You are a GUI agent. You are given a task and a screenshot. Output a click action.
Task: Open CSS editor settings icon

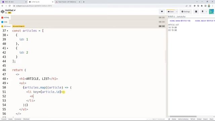coord(160,22)
